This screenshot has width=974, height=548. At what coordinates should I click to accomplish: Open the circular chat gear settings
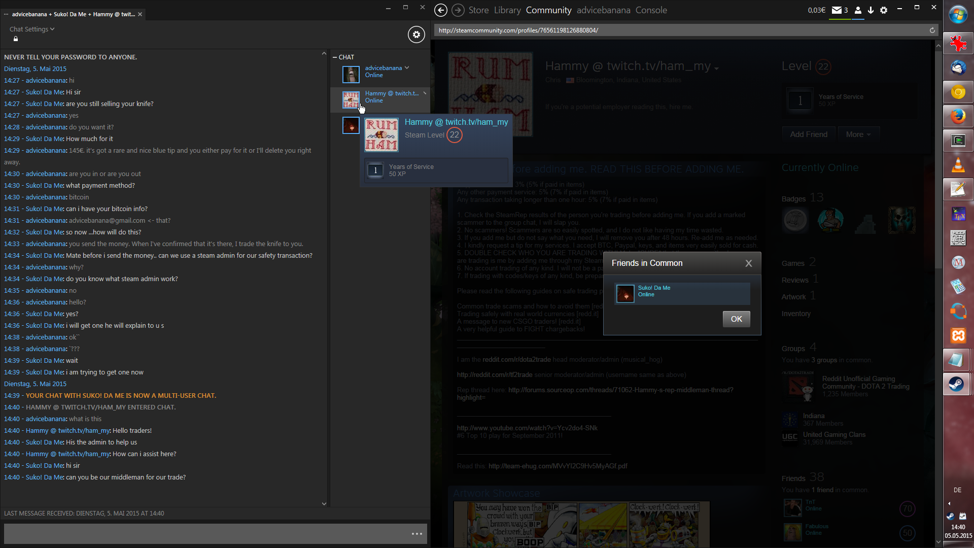pyautogui.click(x=416, y=35)
